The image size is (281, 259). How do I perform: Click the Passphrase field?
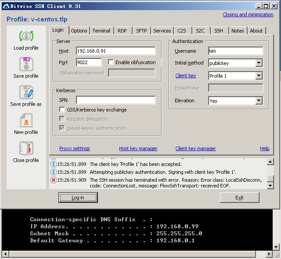pos(236,88)
